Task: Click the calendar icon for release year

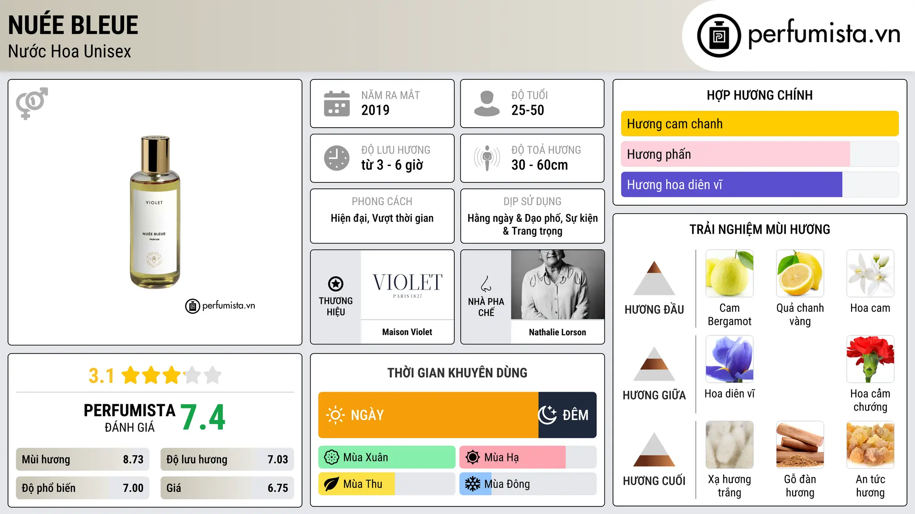Action: (x=337, y=104)
